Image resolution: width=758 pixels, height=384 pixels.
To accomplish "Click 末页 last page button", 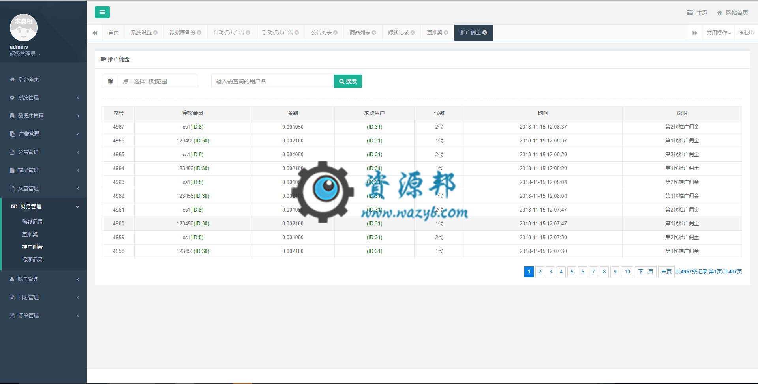I will click(666, 272).
